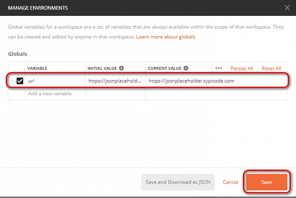Image resolution: width=296 pixels, height=198 pixels.
Task: Uncheck the url variable checkbox
Action: coord(20,81)
